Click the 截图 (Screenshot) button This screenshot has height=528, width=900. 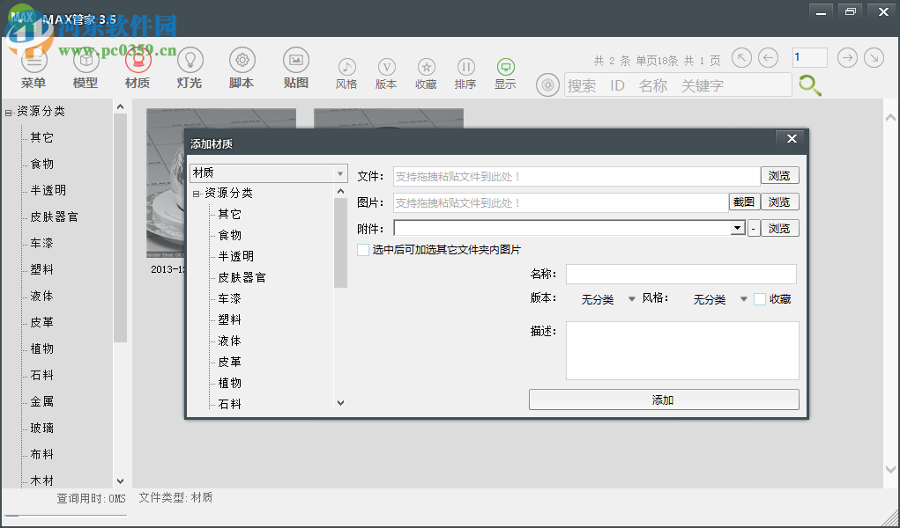(x=743, y=202)
